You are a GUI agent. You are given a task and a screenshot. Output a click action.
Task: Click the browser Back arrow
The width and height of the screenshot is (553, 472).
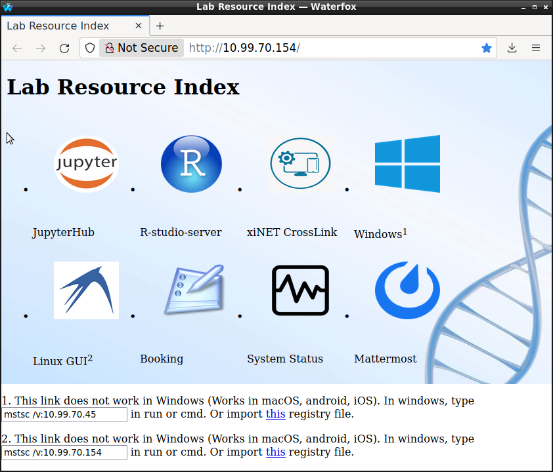17,48
